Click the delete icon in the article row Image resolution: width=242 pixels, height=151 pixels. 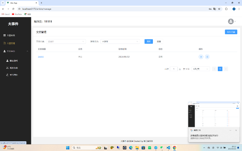207,57
